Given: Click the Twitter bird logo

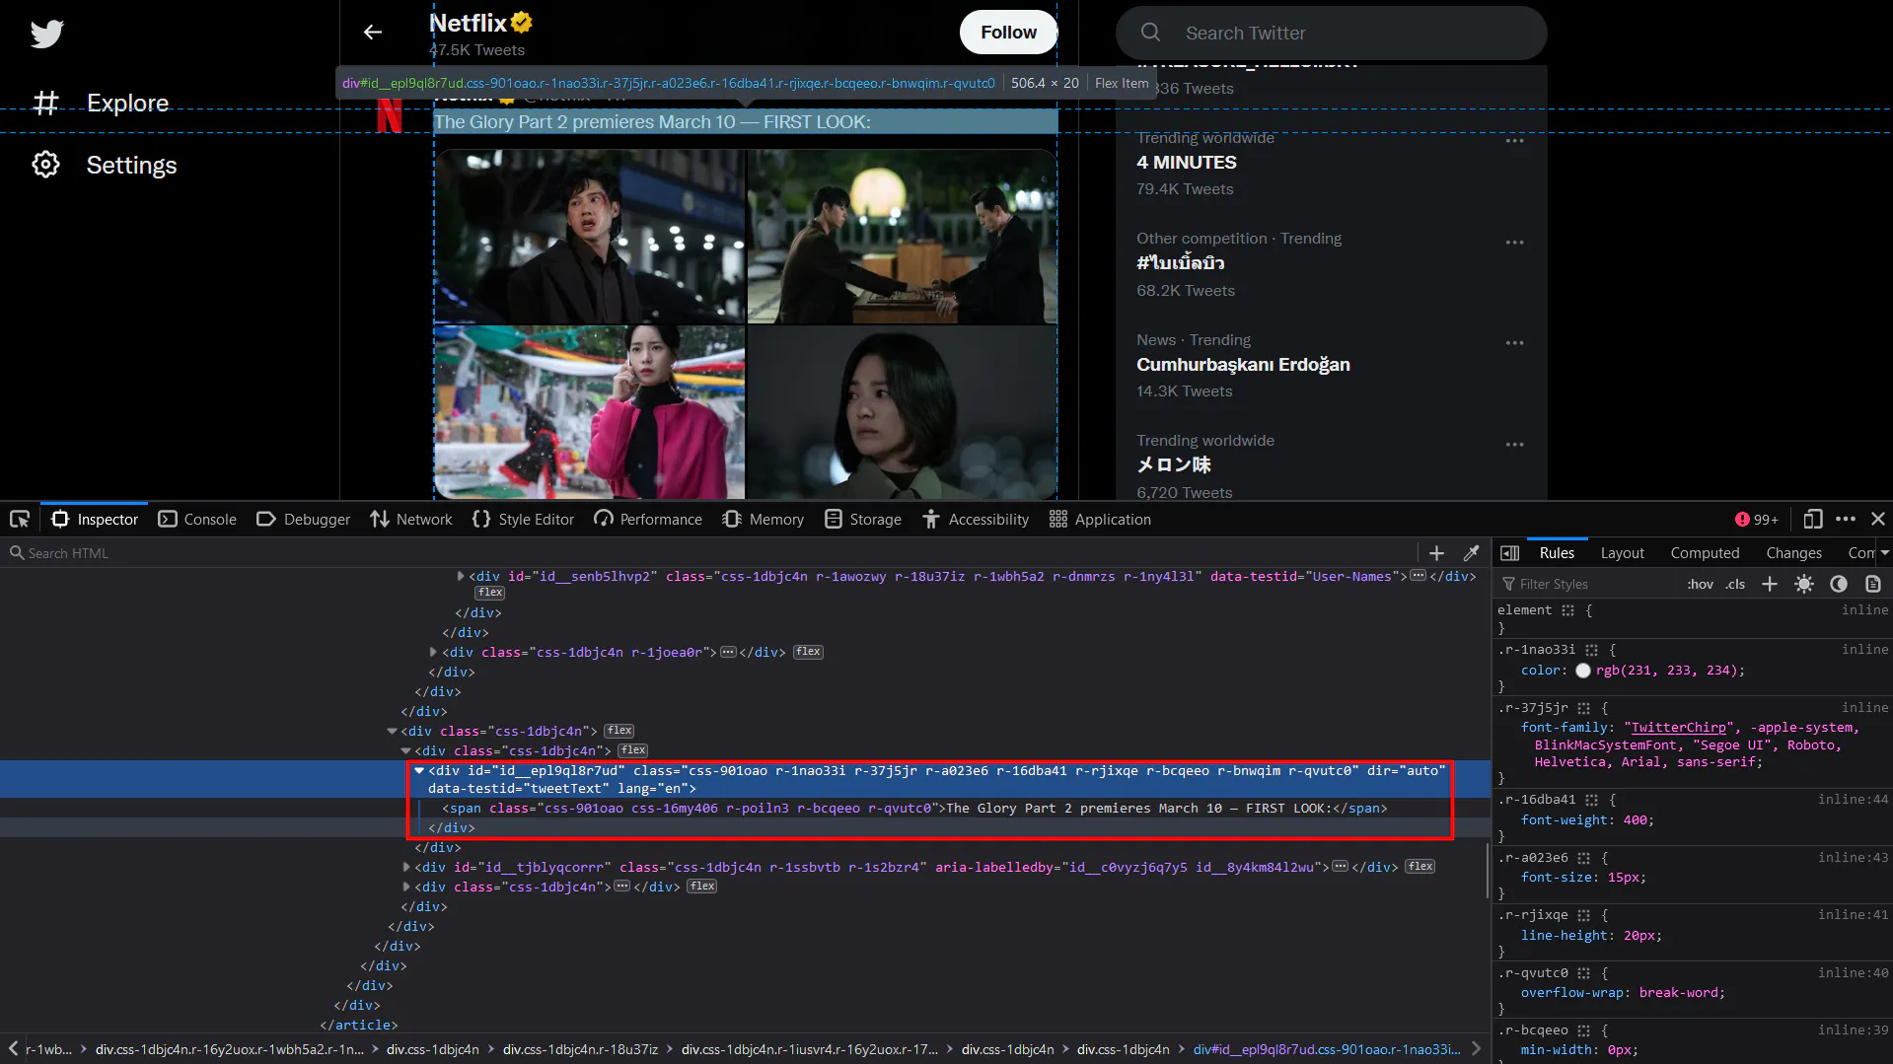Looking at the screenshot, I should tap(46, 34).
